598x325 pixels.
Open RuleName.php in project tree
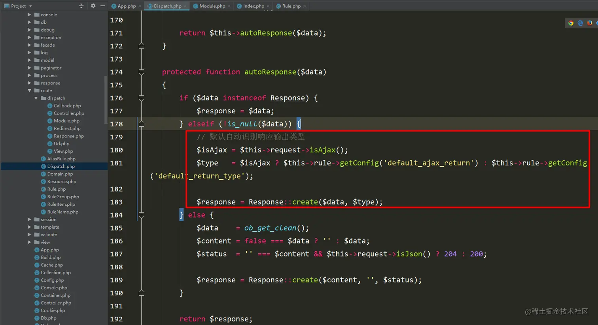coord(60,212)
